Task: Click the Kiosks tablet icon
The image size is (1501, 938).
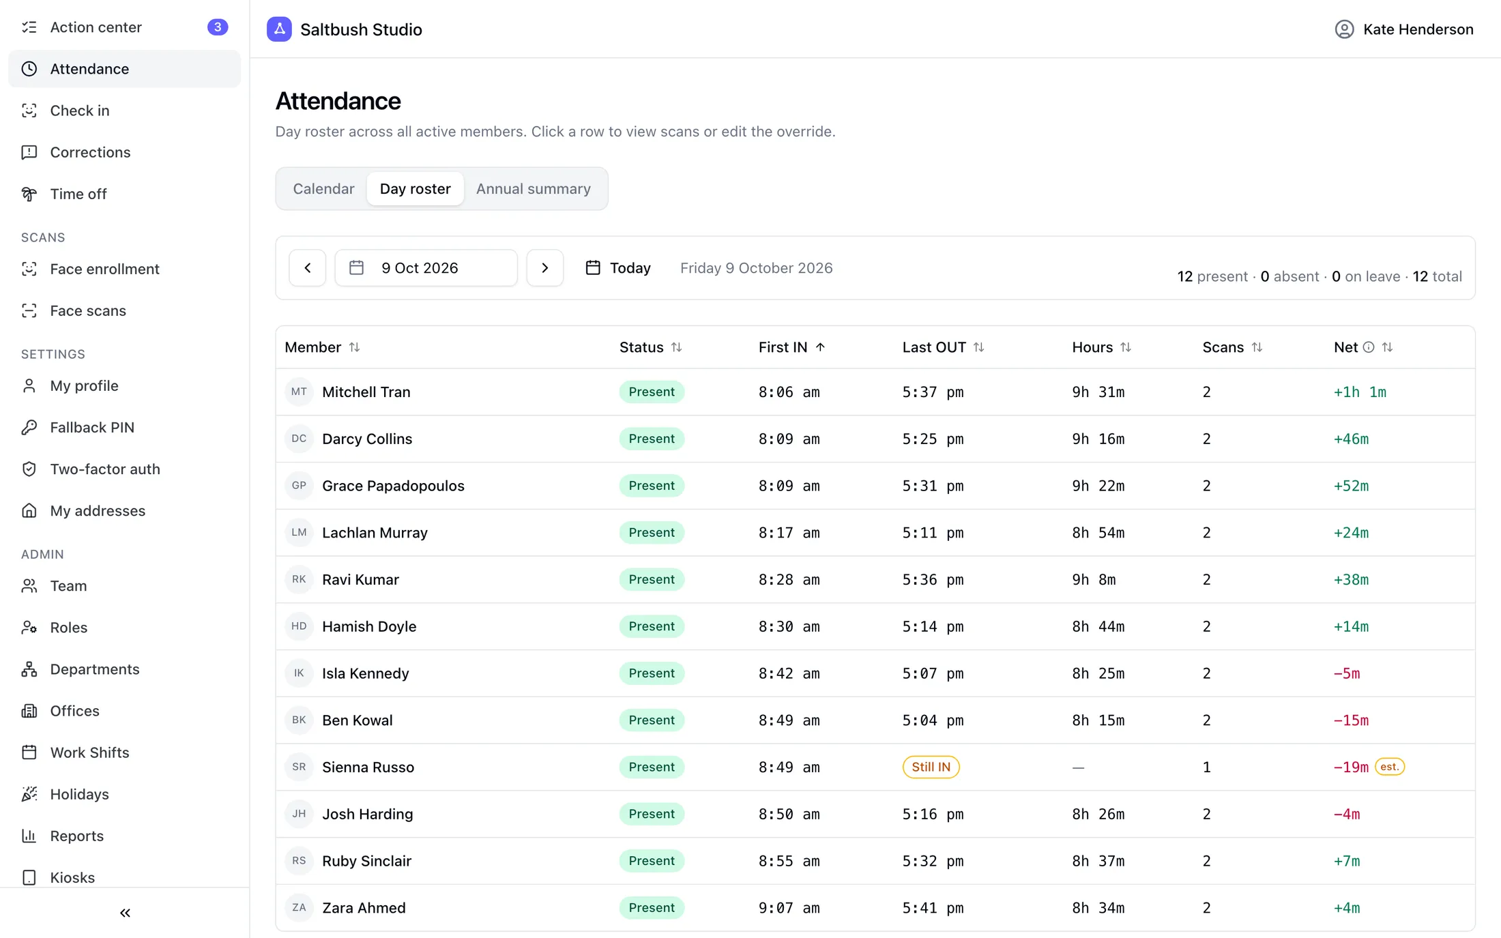Action: pyautogui.click(x=29, y=877)
